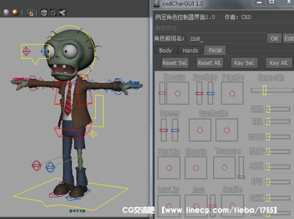The image size is (294, 219).
Task: Click the share nodes icon in toolbar
Action: point(62,13)
